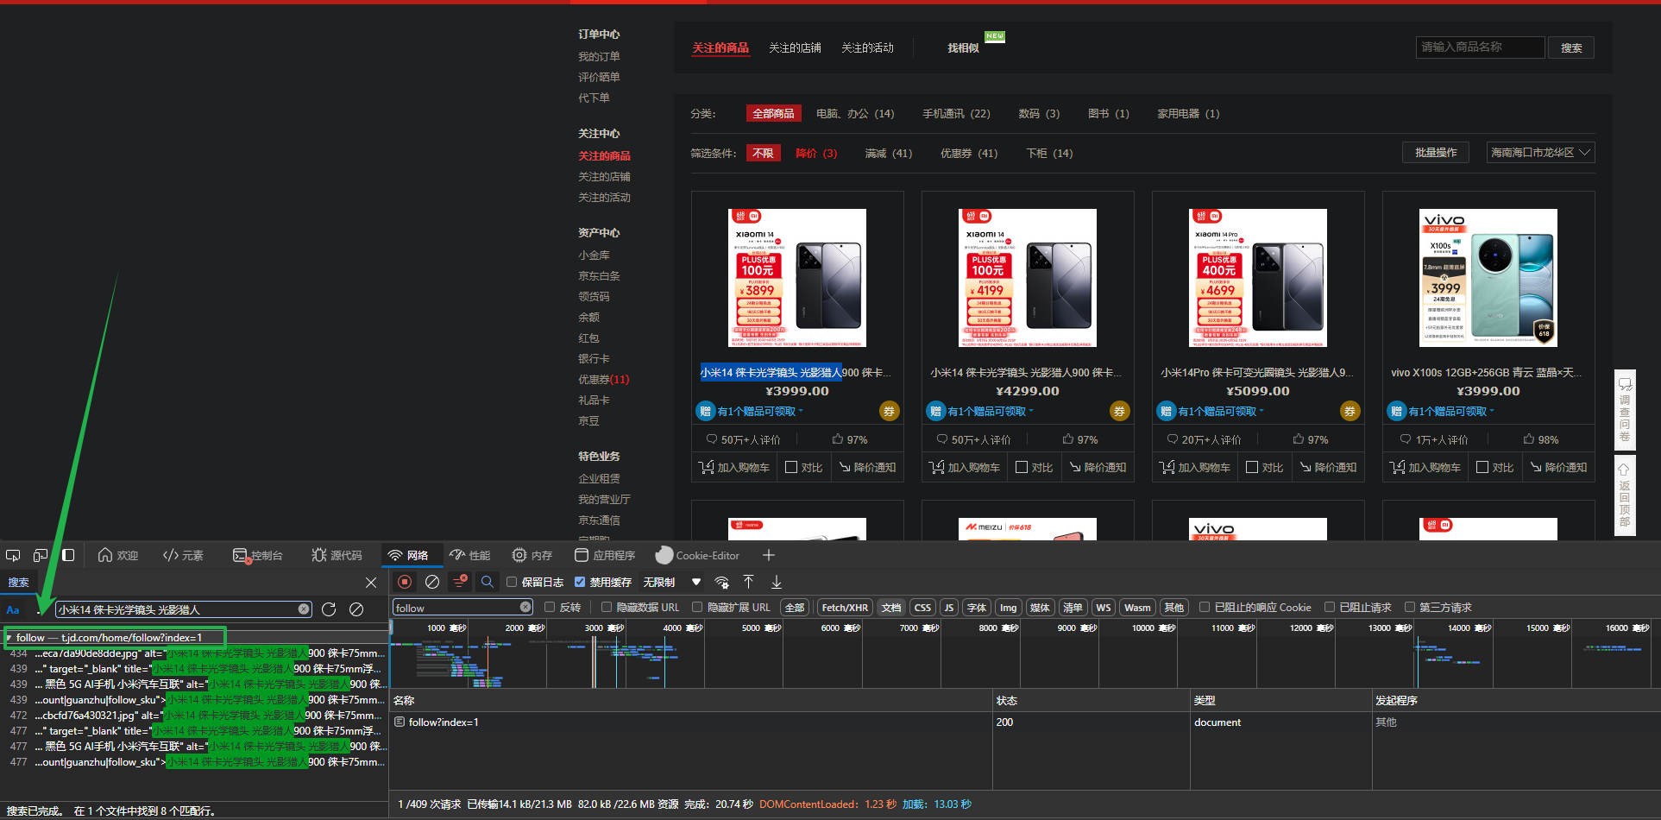Enable blocked response Cookie checkbox
The image size is (1661, 820).
1205,607
